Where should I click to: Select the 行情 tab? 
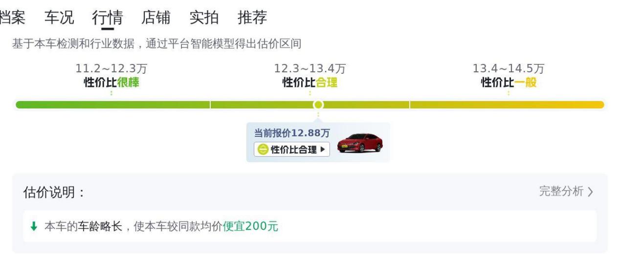(107, 18)
